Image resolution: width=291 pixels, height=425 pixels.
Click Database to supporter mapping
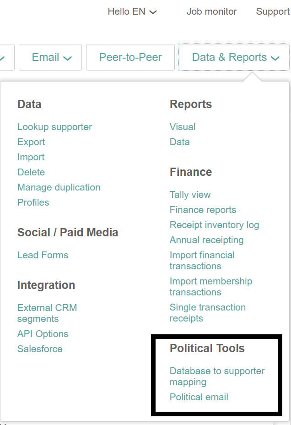click(x=217, y=376)
